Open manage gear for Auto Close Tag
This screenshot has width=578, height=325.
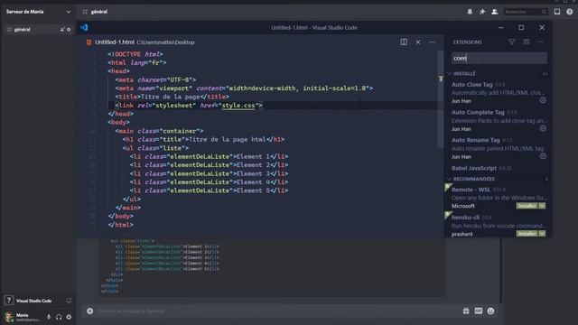click(543, 100)
